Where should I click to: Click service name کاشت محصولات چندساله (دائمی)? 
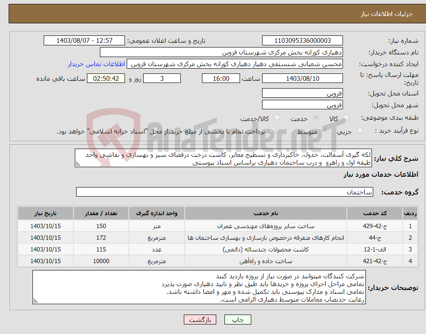point(266,249)
